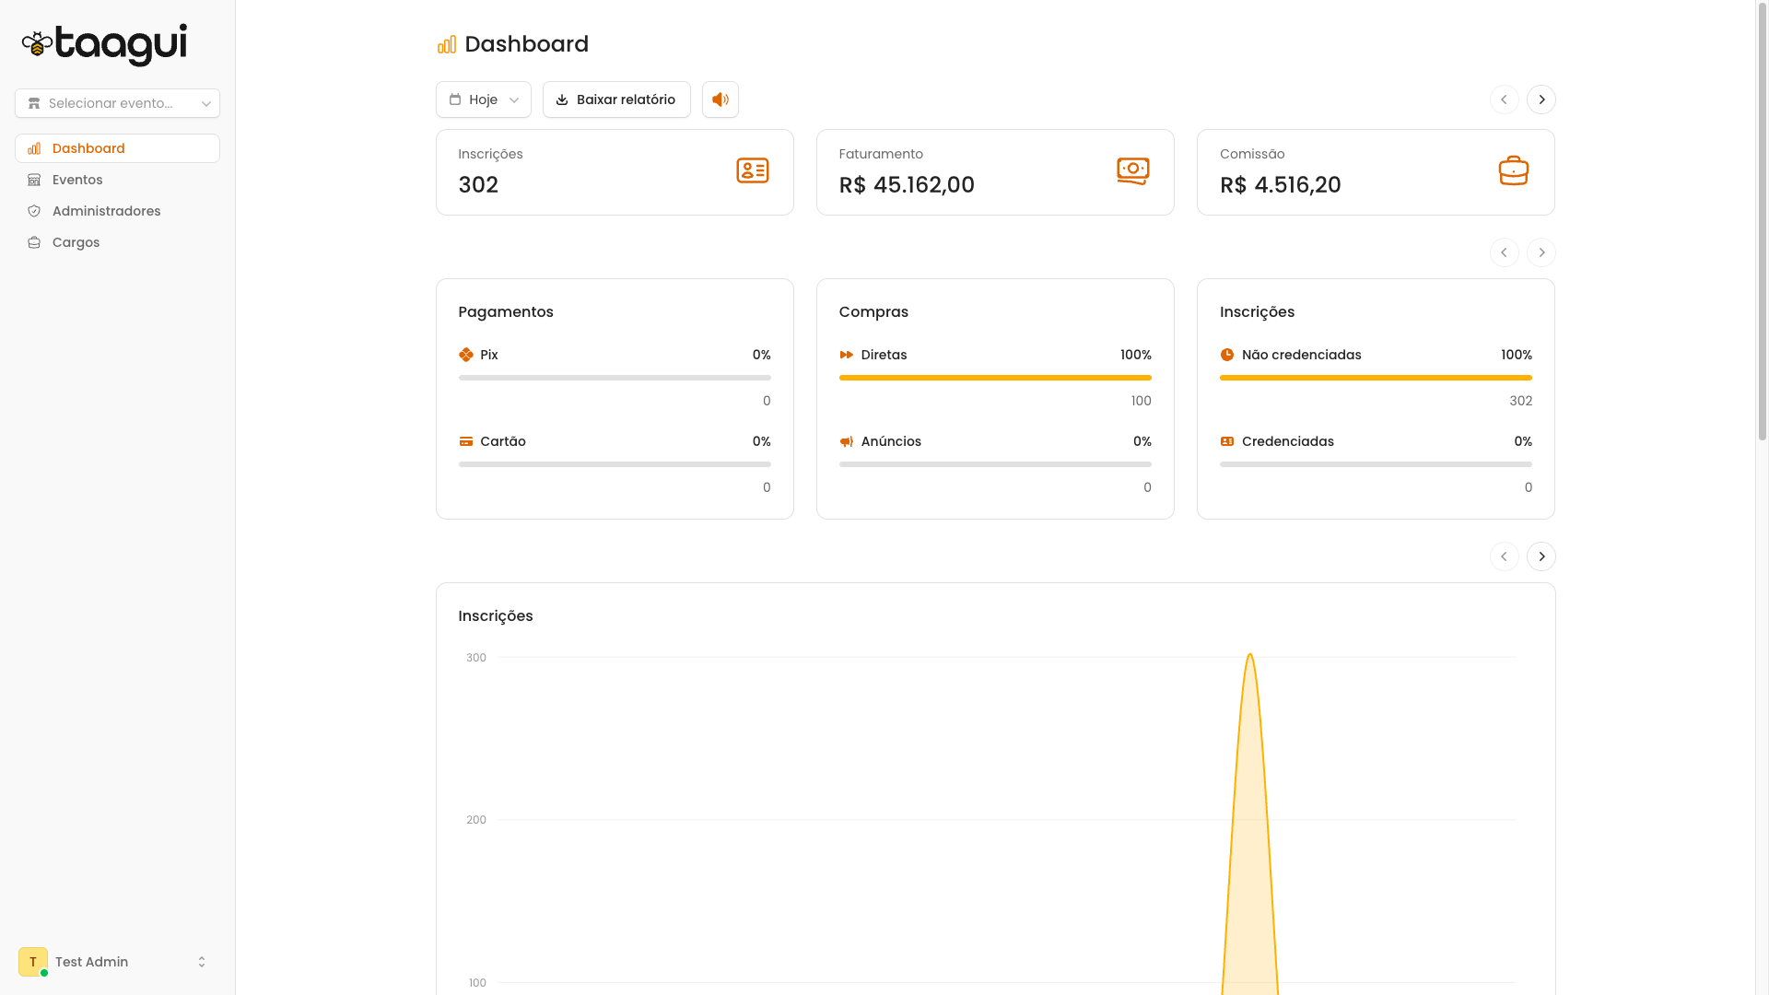The image size is (1769, 995).
Task: Click the Credenciadas progress bar
Action: [x=1376, y=464]
